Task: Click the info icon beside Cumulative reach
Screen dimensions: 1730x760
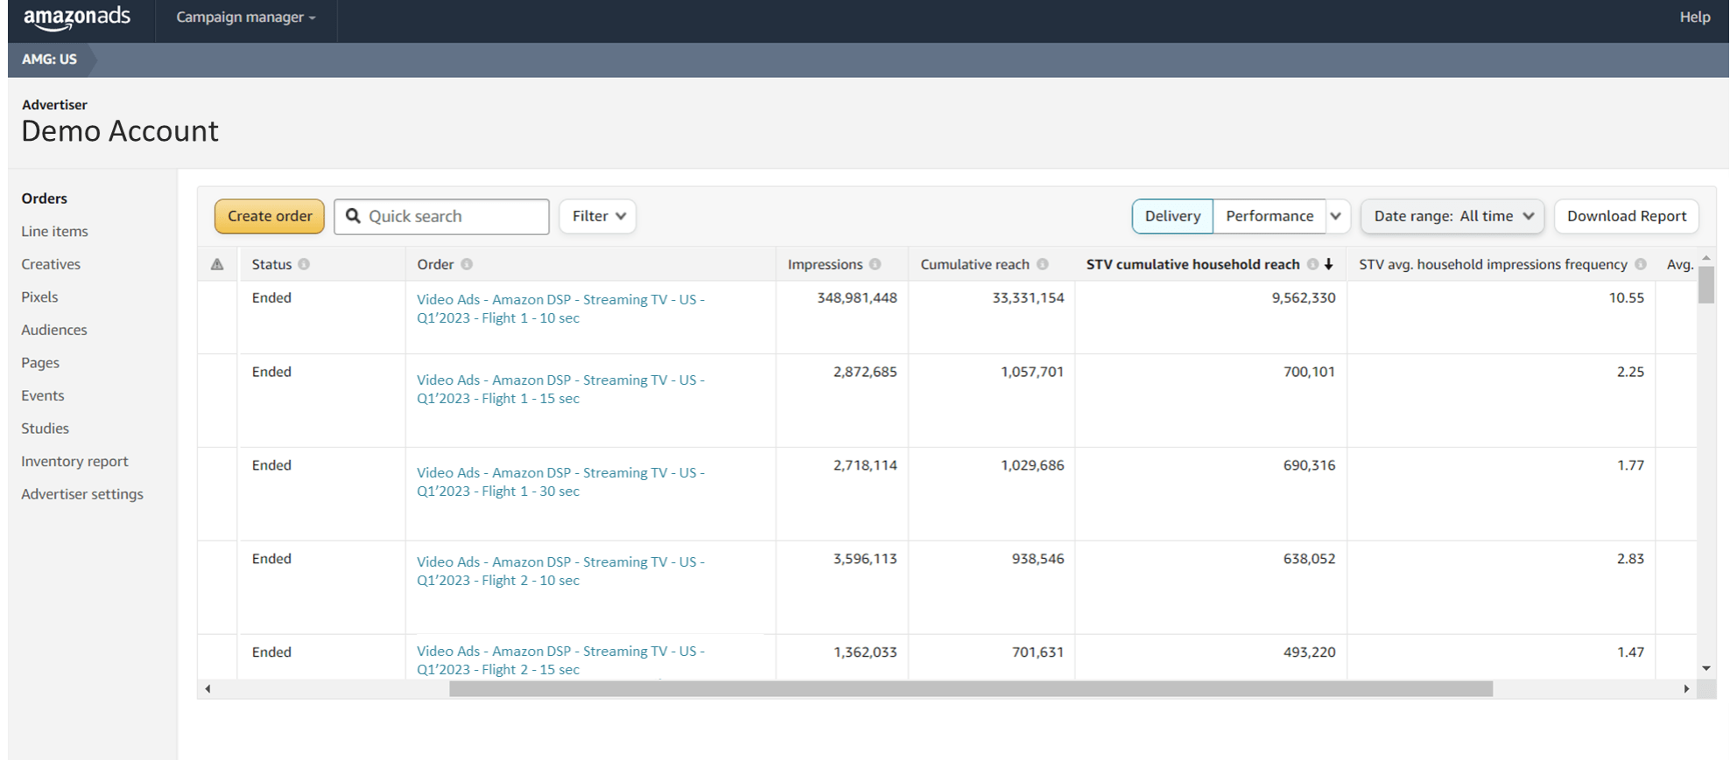Action: click(1042, 264)
